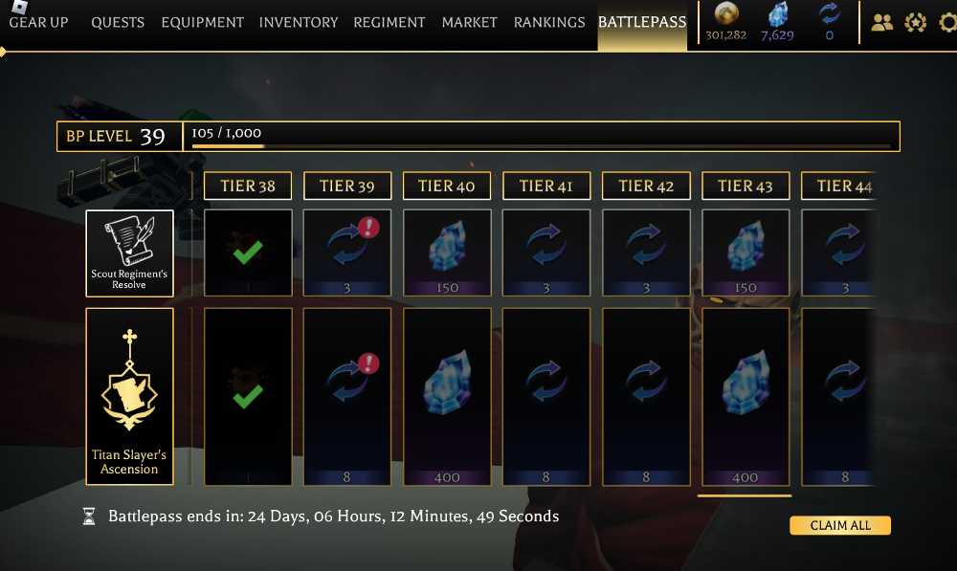Click the gold coin currency icon
The image size is (957, 571).
point(725,13)
